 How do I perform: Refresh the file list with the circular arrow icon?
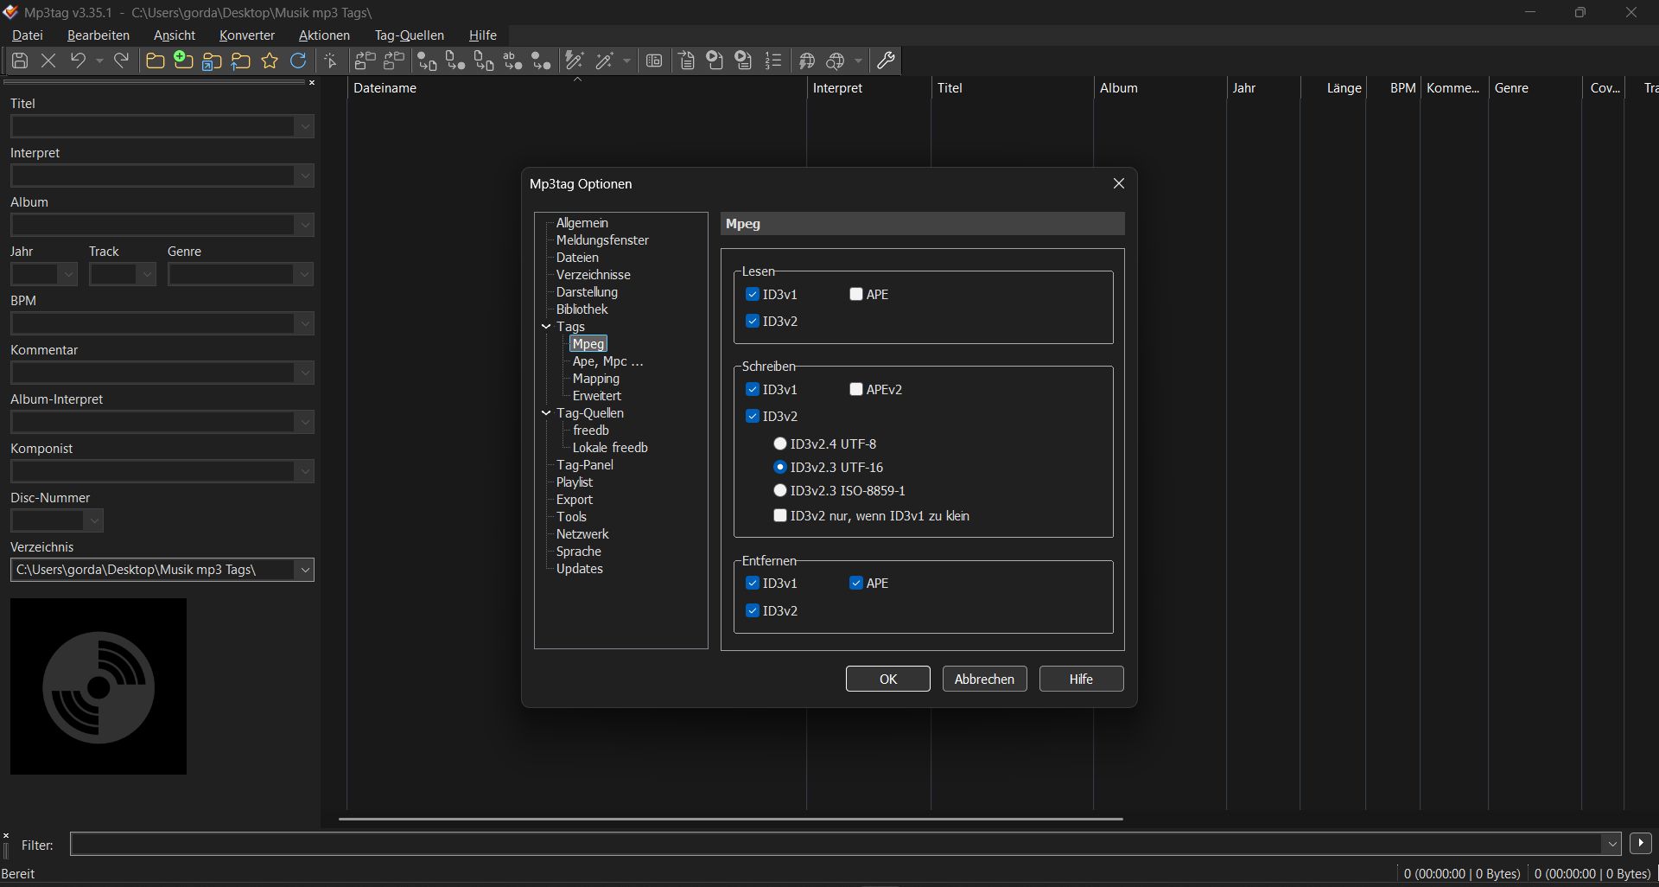pos(298,61)
